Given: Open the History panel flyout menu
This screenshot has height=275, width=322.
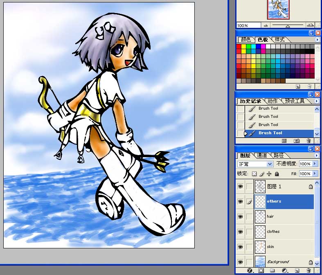Looking at the screenshot, I should click(x=317, y=101).
